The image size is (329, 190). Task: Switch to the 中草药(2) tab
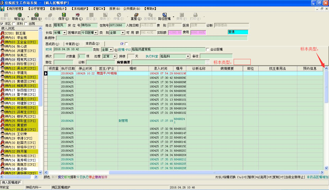72,44
